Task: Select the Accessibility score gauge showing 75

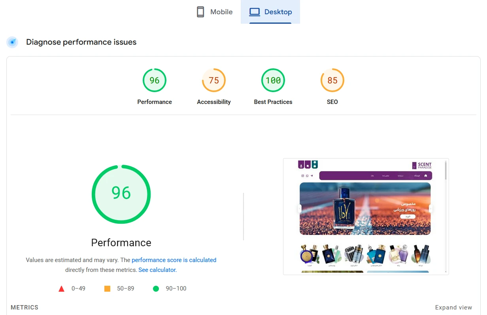Action: 213,81
